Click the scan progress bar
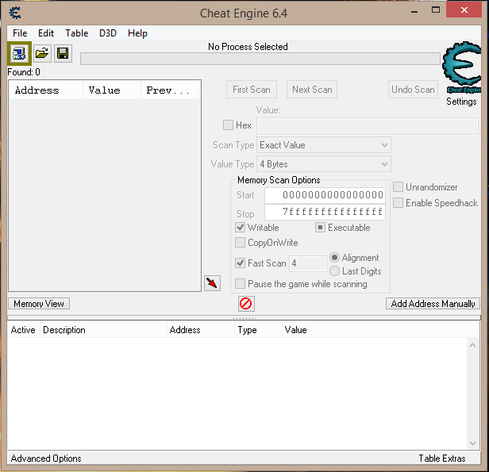This screenshot has width=489, height=472. pos(260,59)
